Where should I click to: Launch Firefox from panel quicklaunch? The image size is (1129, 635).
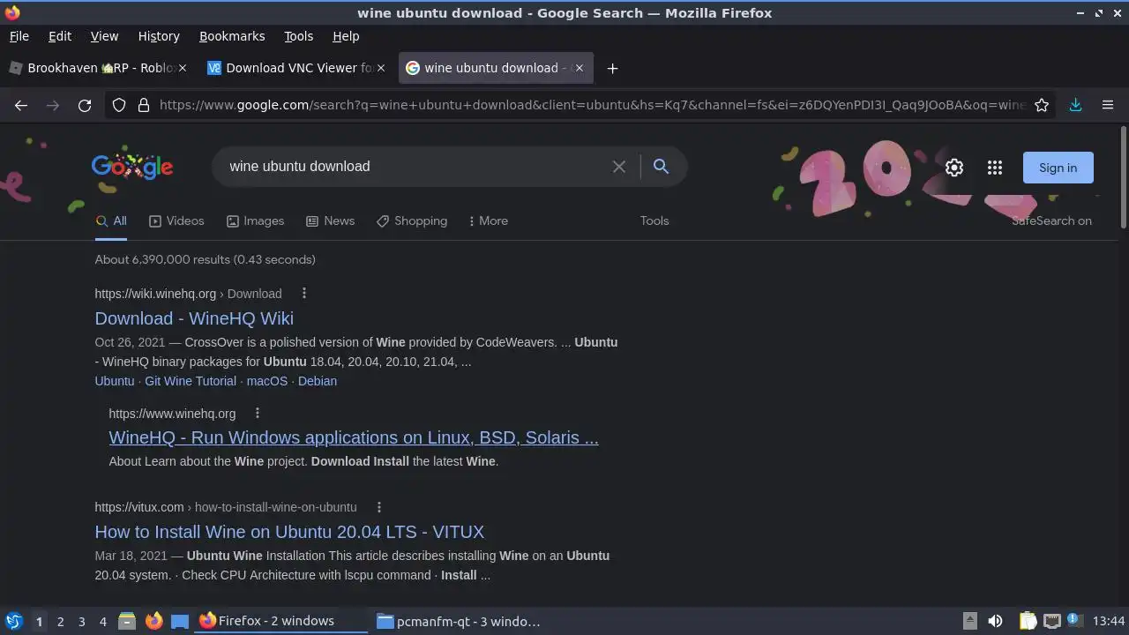point(153,621)
